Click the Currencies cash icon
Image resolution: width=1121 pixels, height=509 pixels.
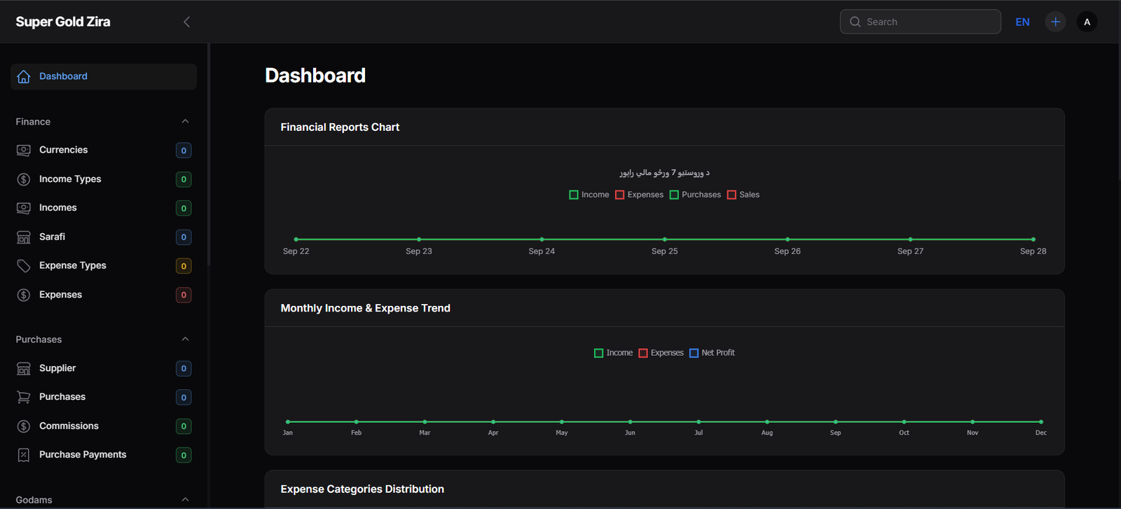[x=24, y=150]
